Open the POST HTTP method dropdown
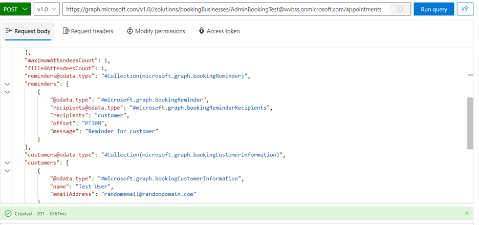This screenshot has height=225, width=479. click(15, 9)
